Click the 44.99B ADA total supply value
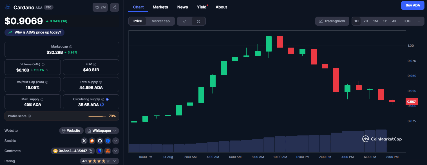Viewport: 427px width, 165px height. pyautogui.click(x=91, y=88)
